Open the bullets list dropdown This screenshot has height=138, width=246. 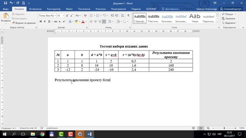pos(94,15)
